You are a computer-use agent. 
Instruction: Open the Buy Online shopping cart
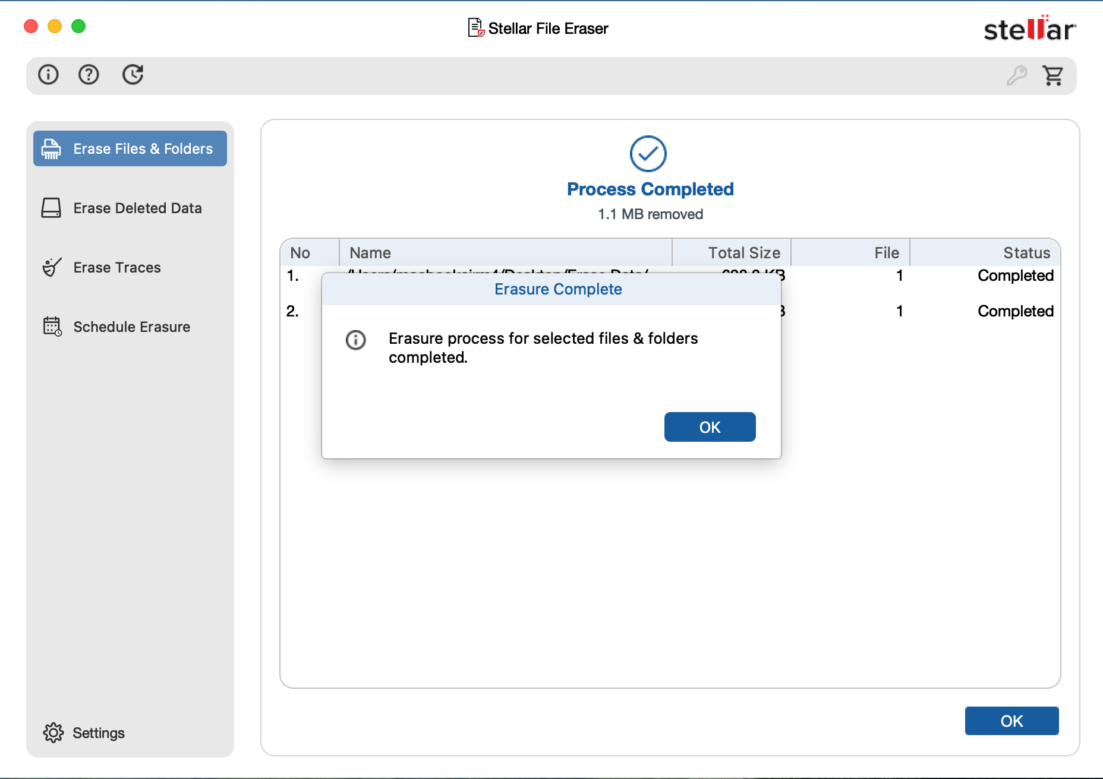click(x=1052, y=75)
